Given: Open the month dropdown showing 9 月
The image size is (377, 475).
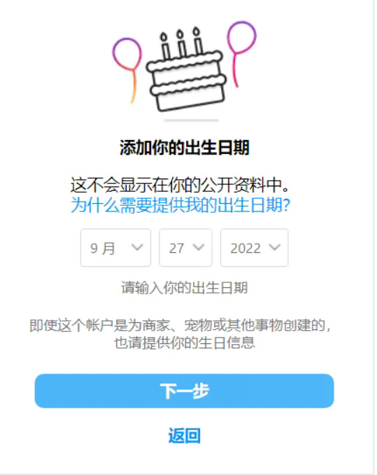Looking at the screenshot, I should coord(116,248).
